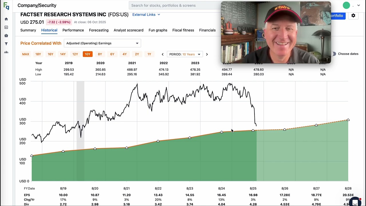
Task: Open the PERIOD 10 Years dropdown
Action: pyautogui.click(x=185, y=54)
